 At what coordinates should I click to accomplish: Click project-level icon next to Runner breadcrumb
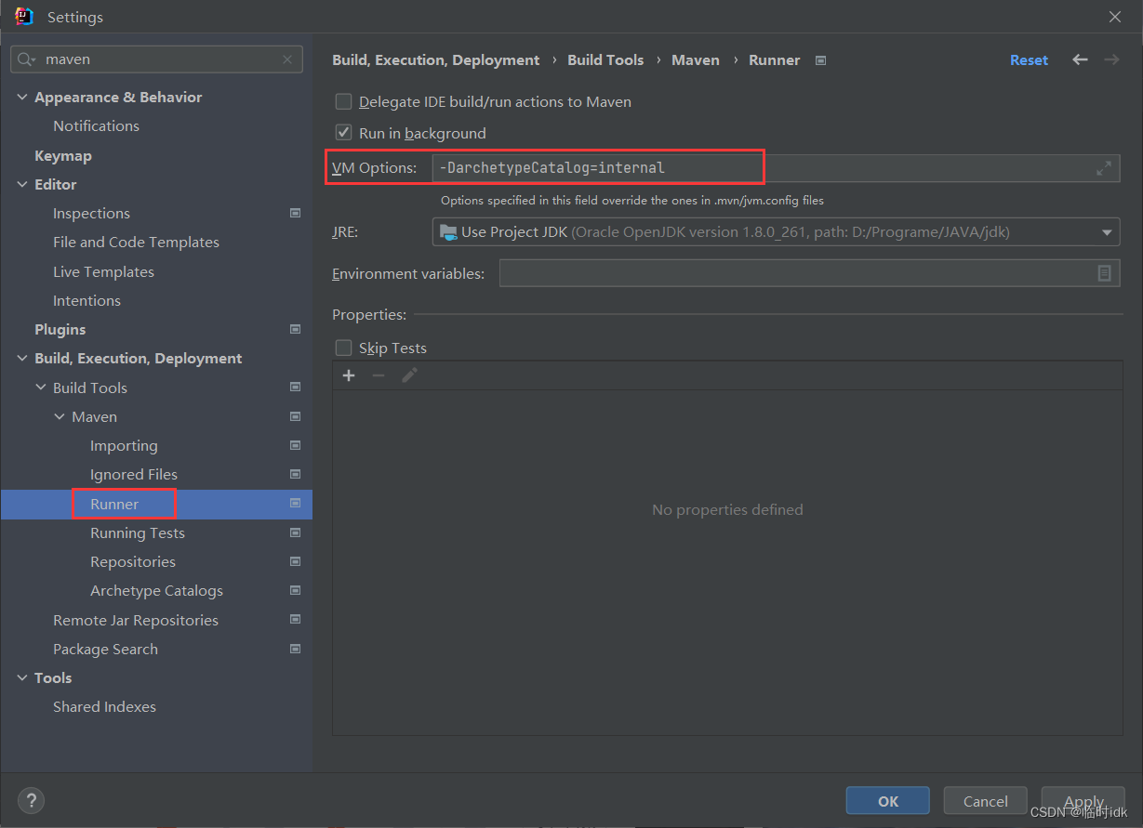pyautogui.click(x=820, y=60)
